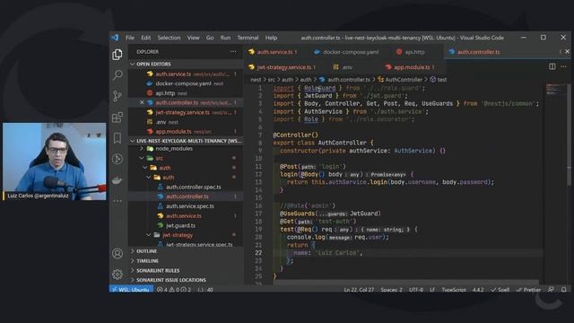Open the Search view in activity bar
Viewport: 574px width, 323px height.
click(117, 75)
